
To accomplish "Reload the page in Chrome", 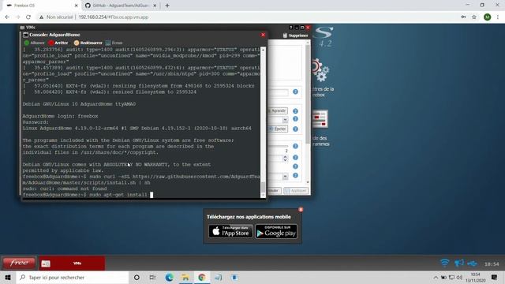I will tap(28, 17).
